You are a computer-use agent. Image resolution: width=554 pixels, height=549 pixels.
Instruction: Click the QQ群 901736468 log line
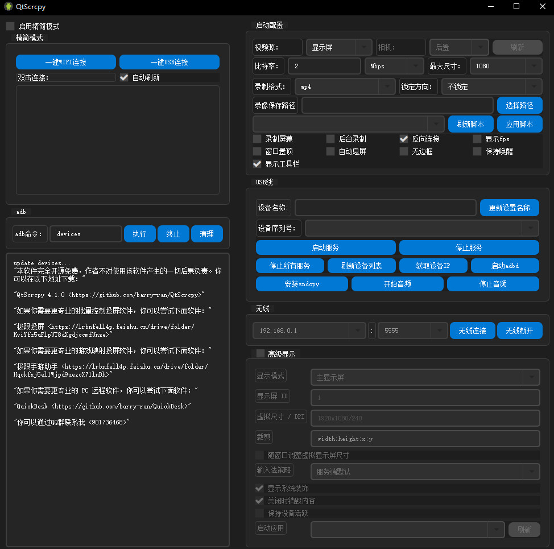pyautogui.click(x=72, y=422)
